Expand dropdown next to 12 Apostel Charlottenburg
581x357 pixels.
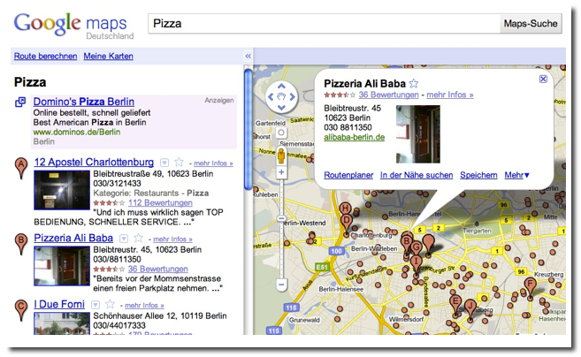point(164,163)
